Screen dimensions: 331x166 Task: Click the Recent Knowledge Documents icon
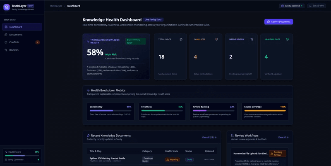88,136
